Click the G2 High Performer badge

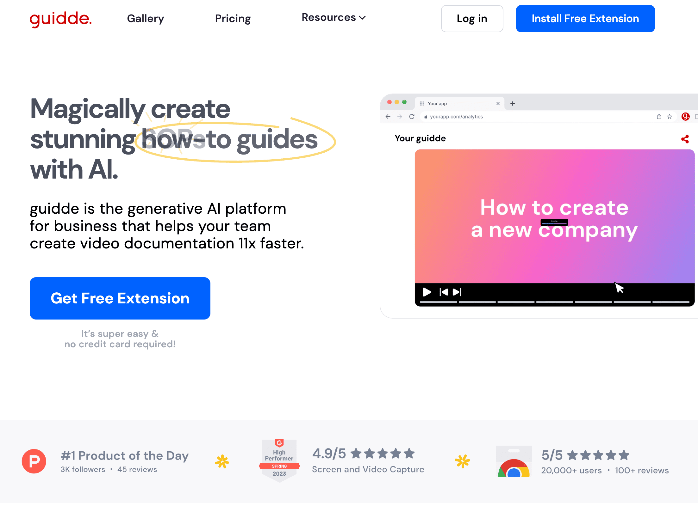coord(279,460)
